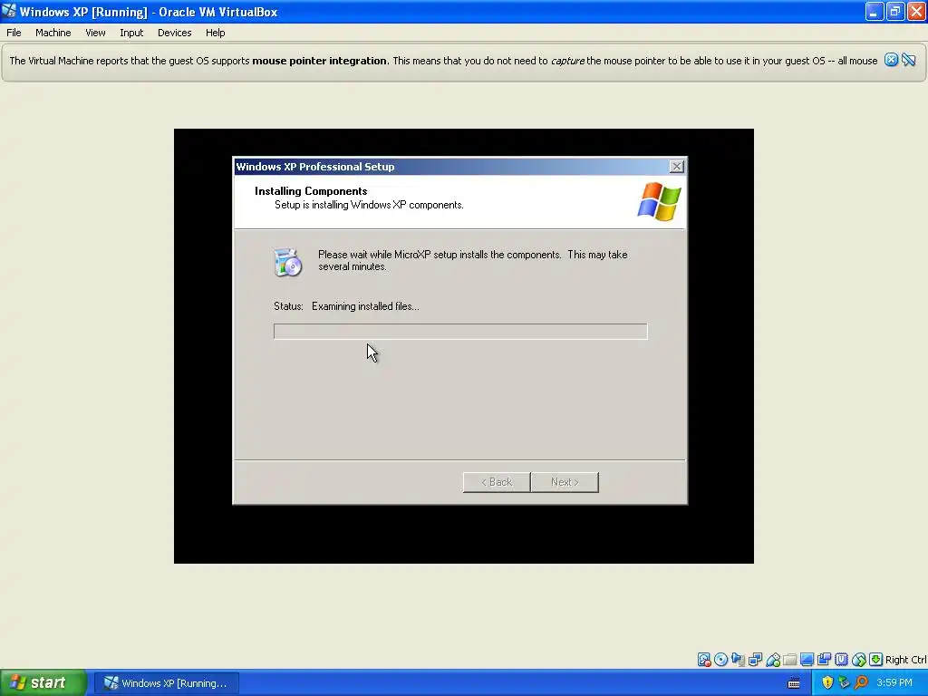Click the network adapters icon in VirtualBox status bar
Image resolution: width=928 pixels, height=696 pixels.
point(755,660)
